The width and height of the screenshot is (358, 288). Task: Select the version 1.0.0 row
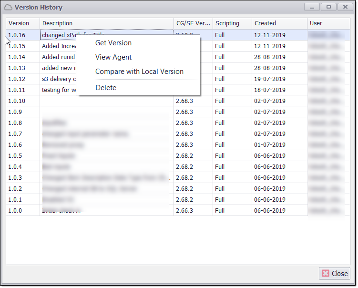[x=15, y=211]
